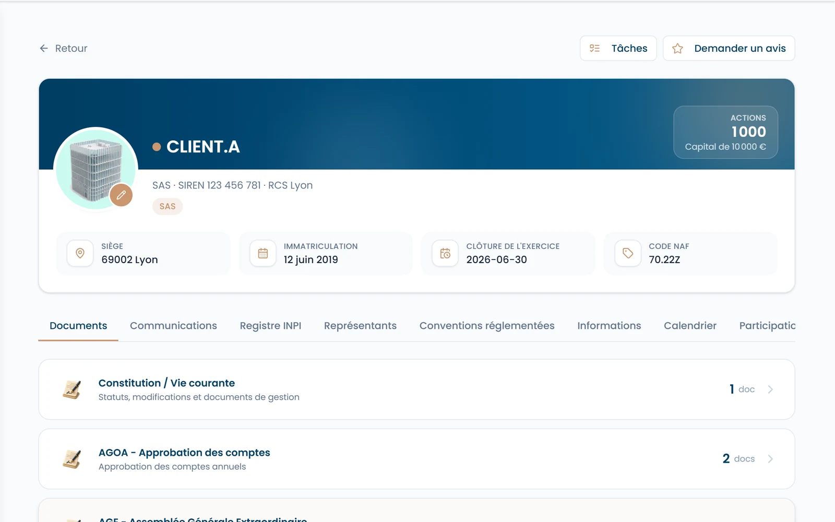Click the back arrow icon beside Retour
The width and height of the screenshot is (835, 522).
point(44,48)
